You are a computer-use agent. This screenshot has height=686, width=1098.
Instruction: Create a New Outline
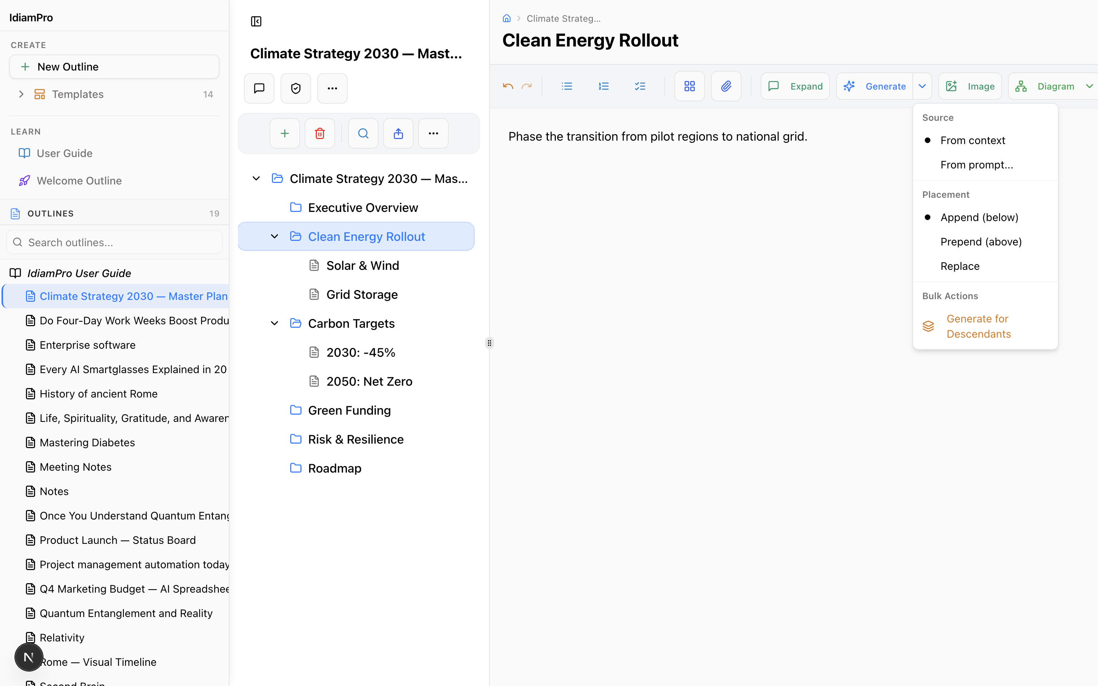click(x=114, y=67)
